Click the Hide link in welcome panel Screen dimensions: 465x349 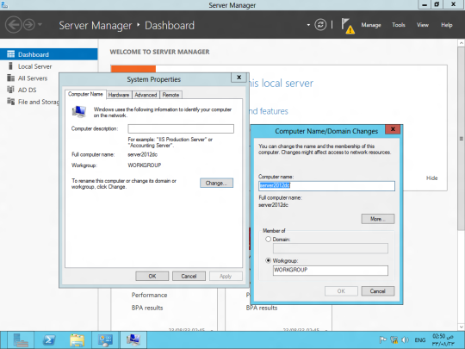431,178
